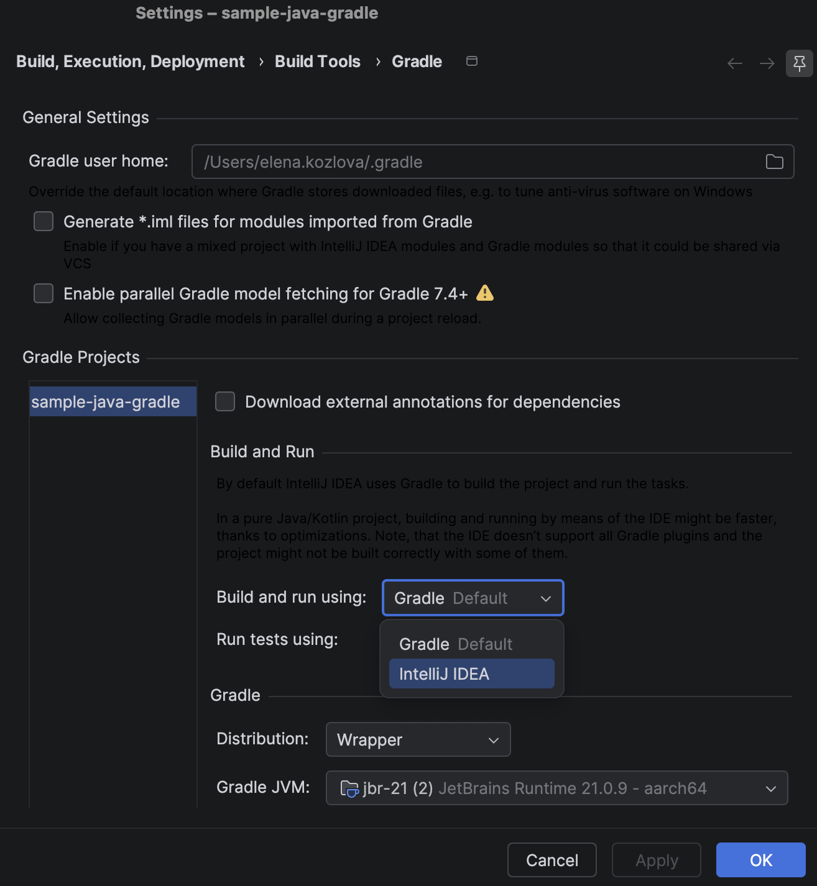Click Build, Execution, Deployment breadcrumb
This screenshot has width=817, height=886.
pos(131,62)
